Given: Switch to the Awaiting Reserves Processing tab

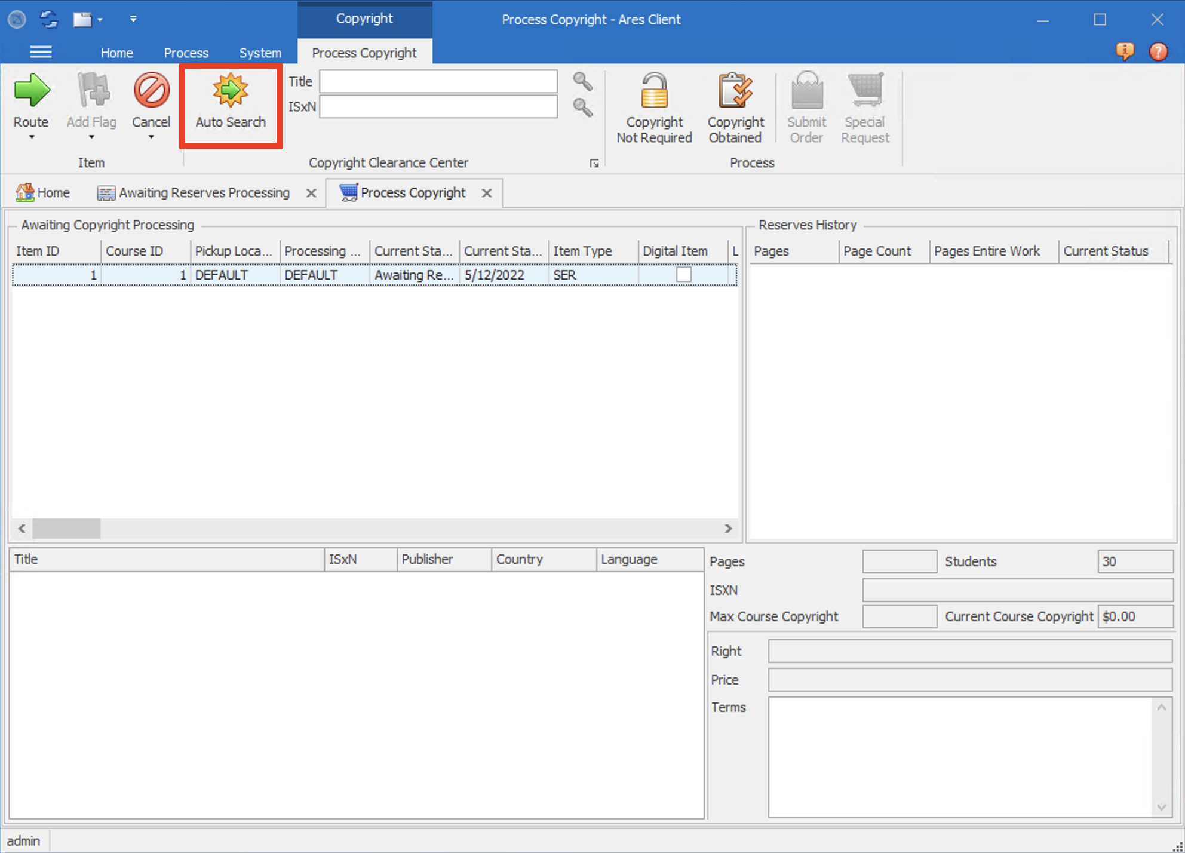Looking at the screenshot, I should tap(203, 192).
